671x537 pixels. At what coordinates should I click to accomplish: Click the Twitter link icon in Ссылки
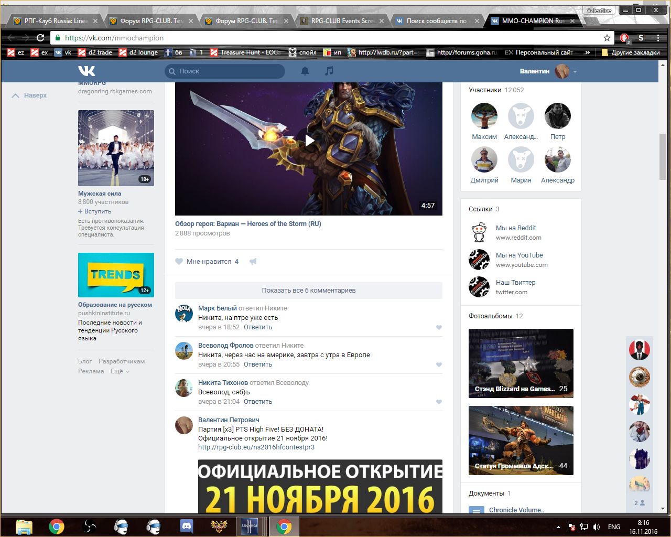(479, 287)
